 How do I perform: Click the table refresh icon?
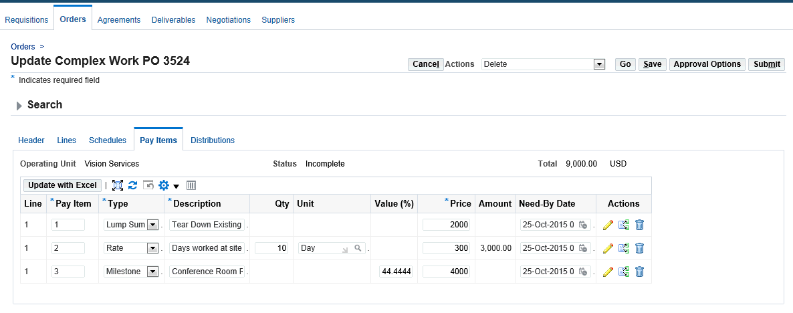132,185
